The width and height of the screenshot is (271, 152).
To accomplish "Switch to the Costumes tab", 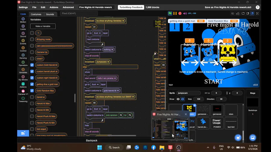I will point(36,14).
